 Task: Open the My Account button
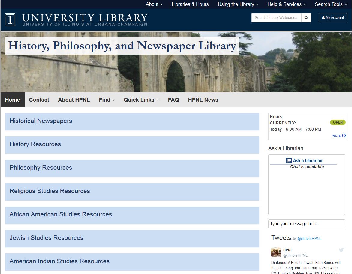(333, 18)
